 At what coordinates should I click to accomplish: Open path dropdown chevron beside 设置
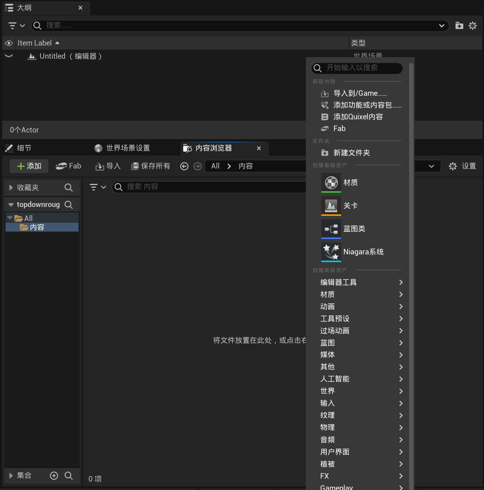431,166
